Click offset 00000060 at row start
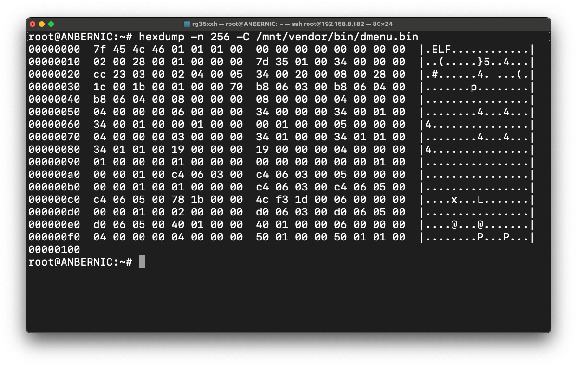The height and width of the screenshot is (367, 577). 54,124
